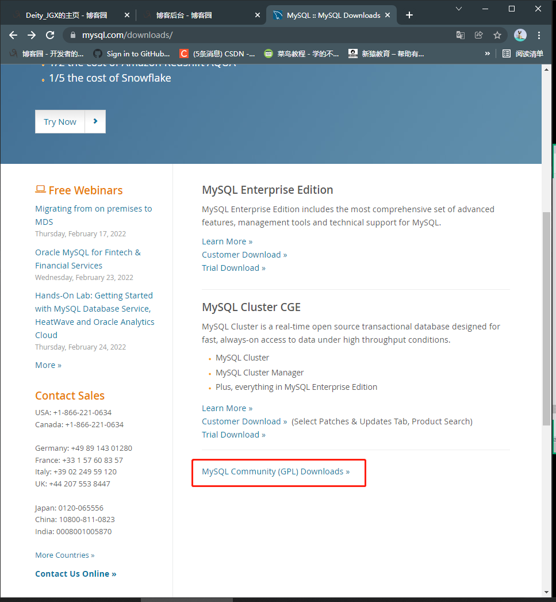
Task: Click the share page icon
Action: pyautogui.click(x=478, y=35)
